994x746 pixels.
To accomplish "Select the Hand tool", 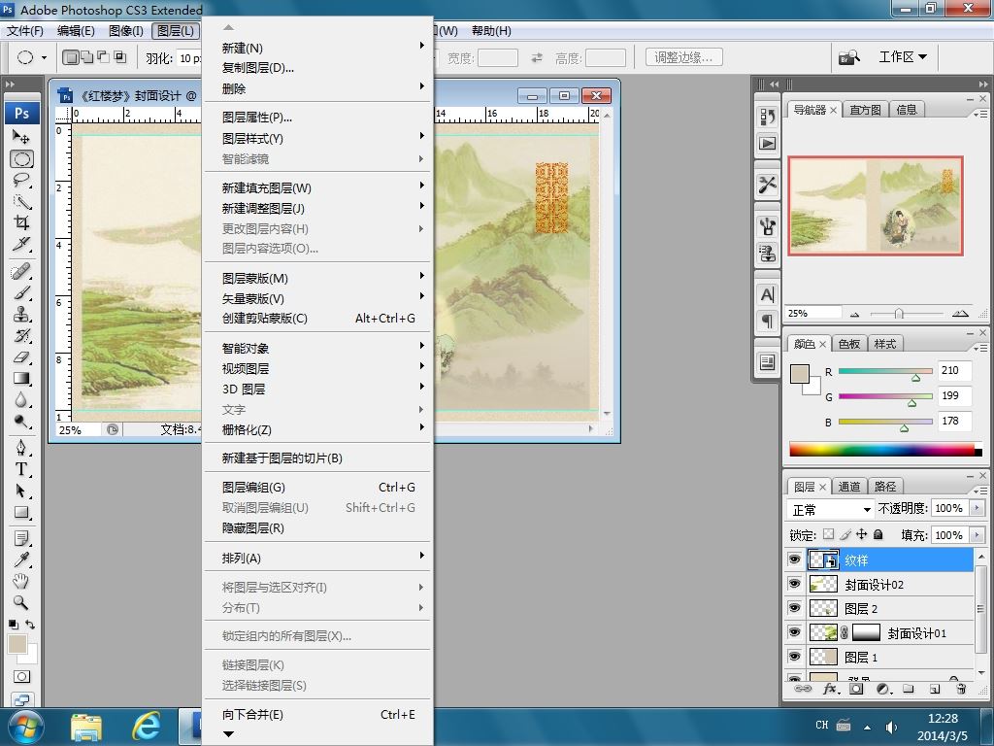I will pyautogui.click(x=21, y=581).
